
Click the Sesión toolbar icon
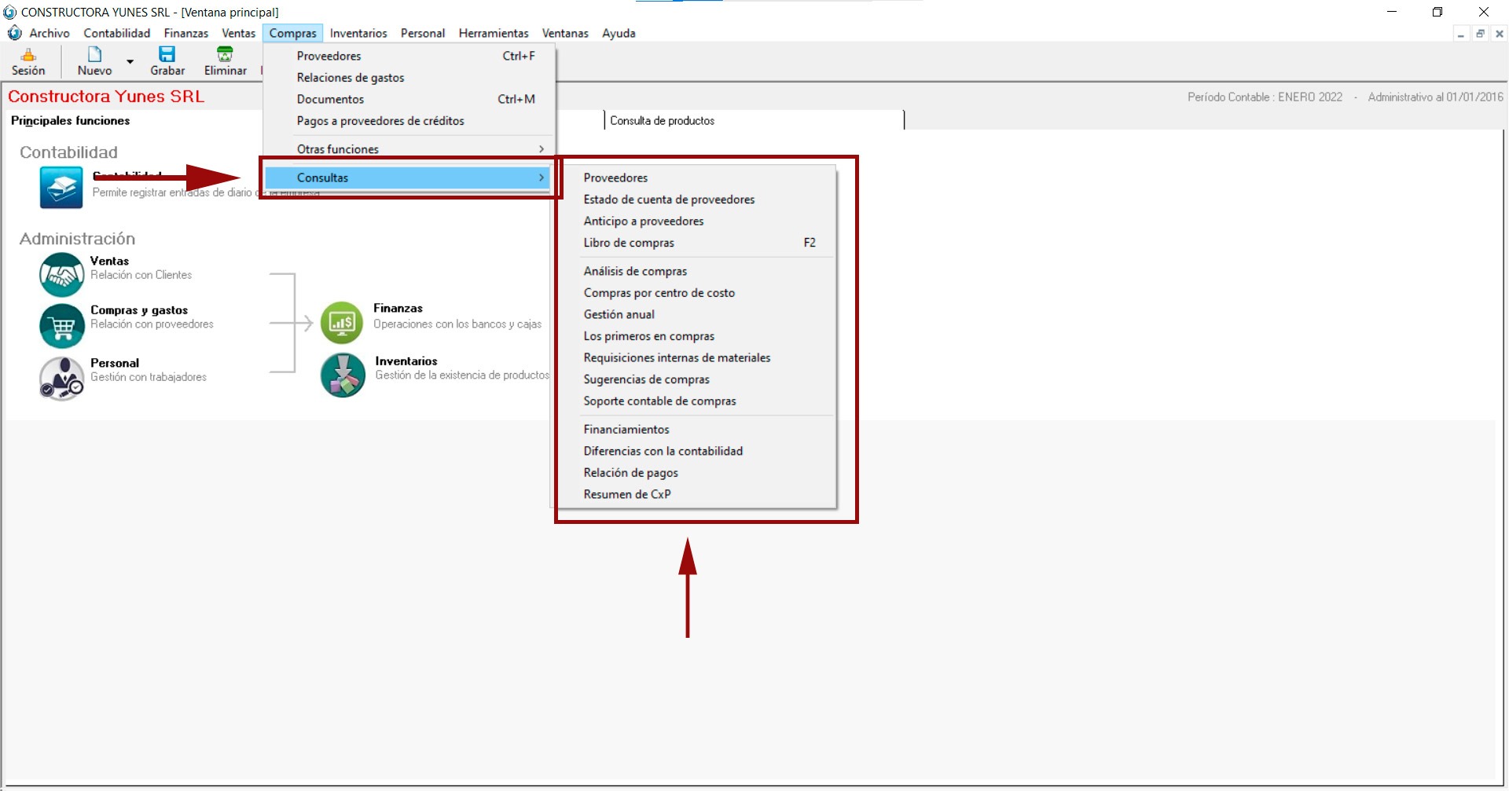click(28, 55)
